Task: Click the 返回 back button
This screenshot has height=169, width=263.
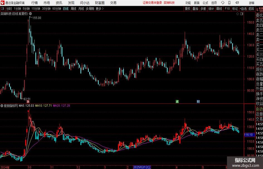Action: click(x=251, y=9)
